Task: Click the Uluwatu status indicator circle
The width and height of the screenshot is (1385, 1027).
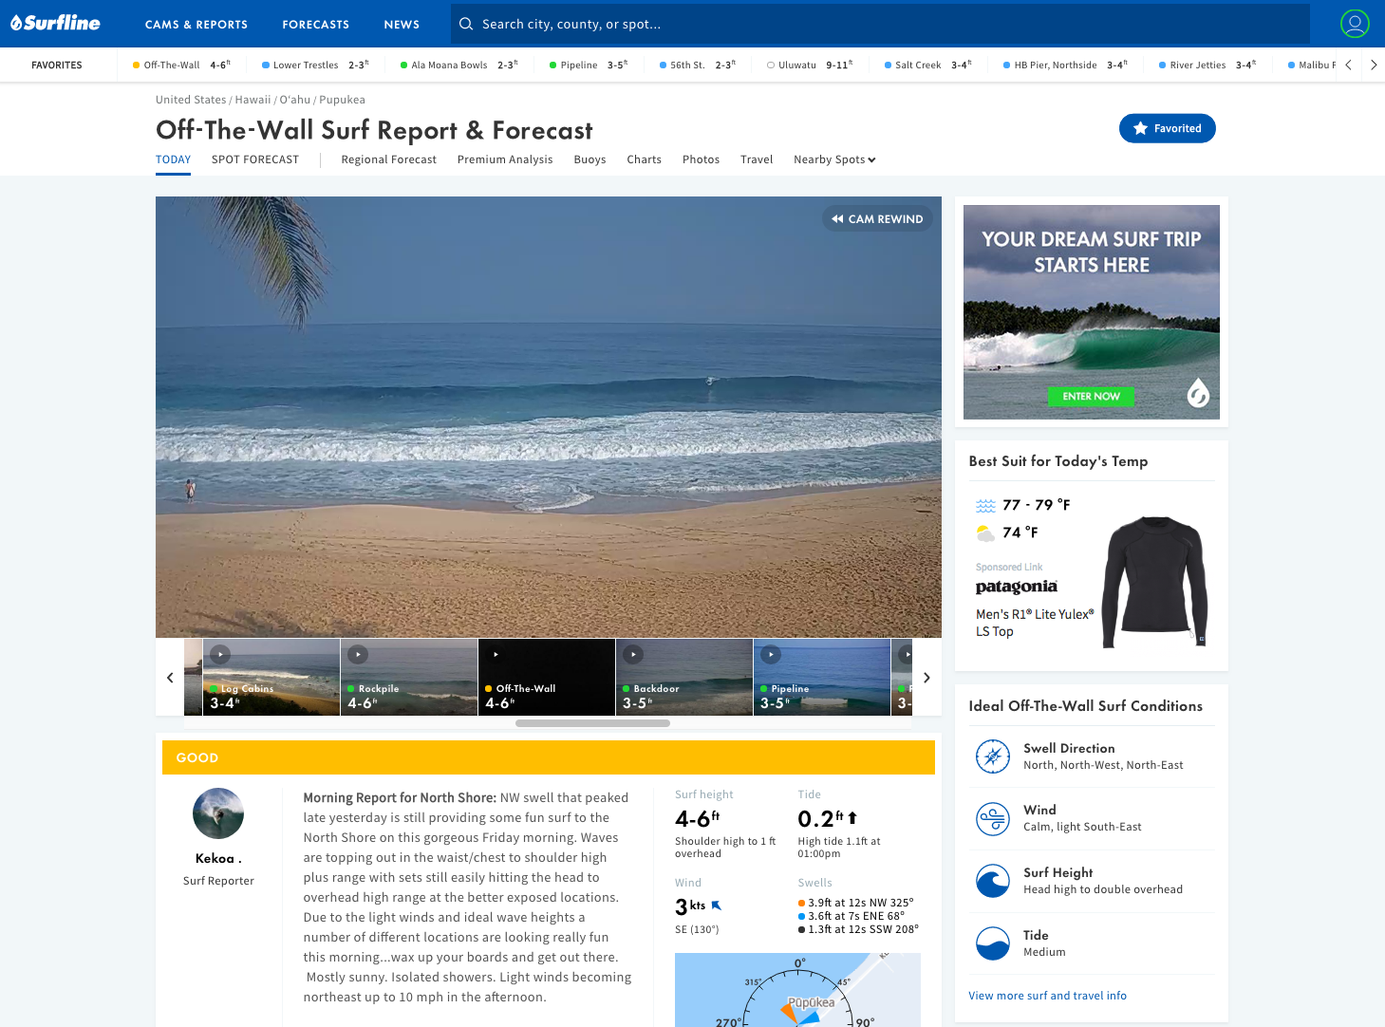Action: 770,65
